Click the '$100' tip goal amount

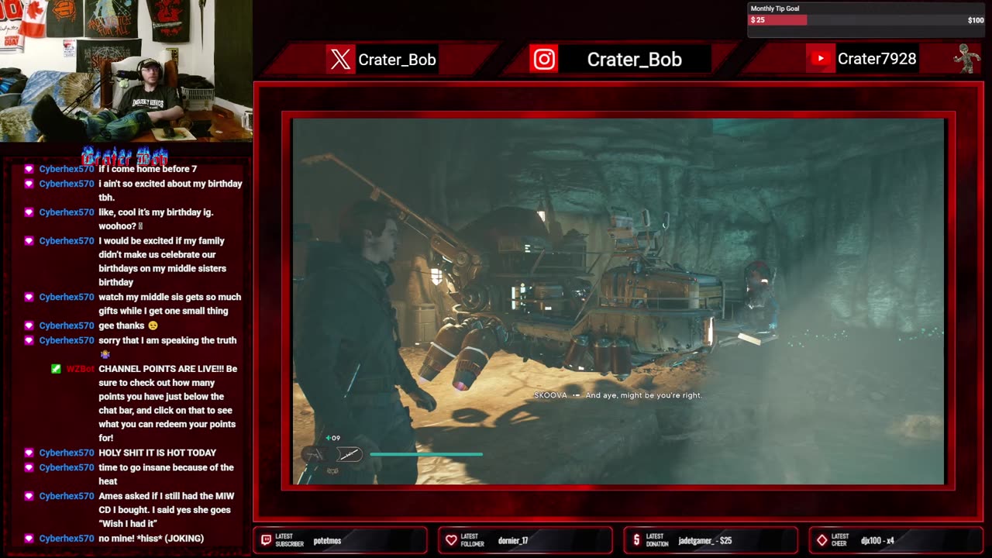(x=976, y=20)
